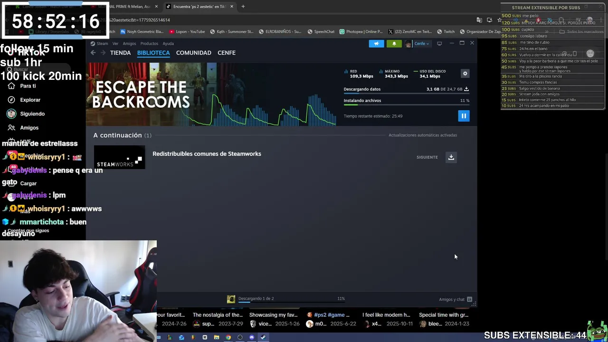Open the TIENDA tab

point(120,53)
